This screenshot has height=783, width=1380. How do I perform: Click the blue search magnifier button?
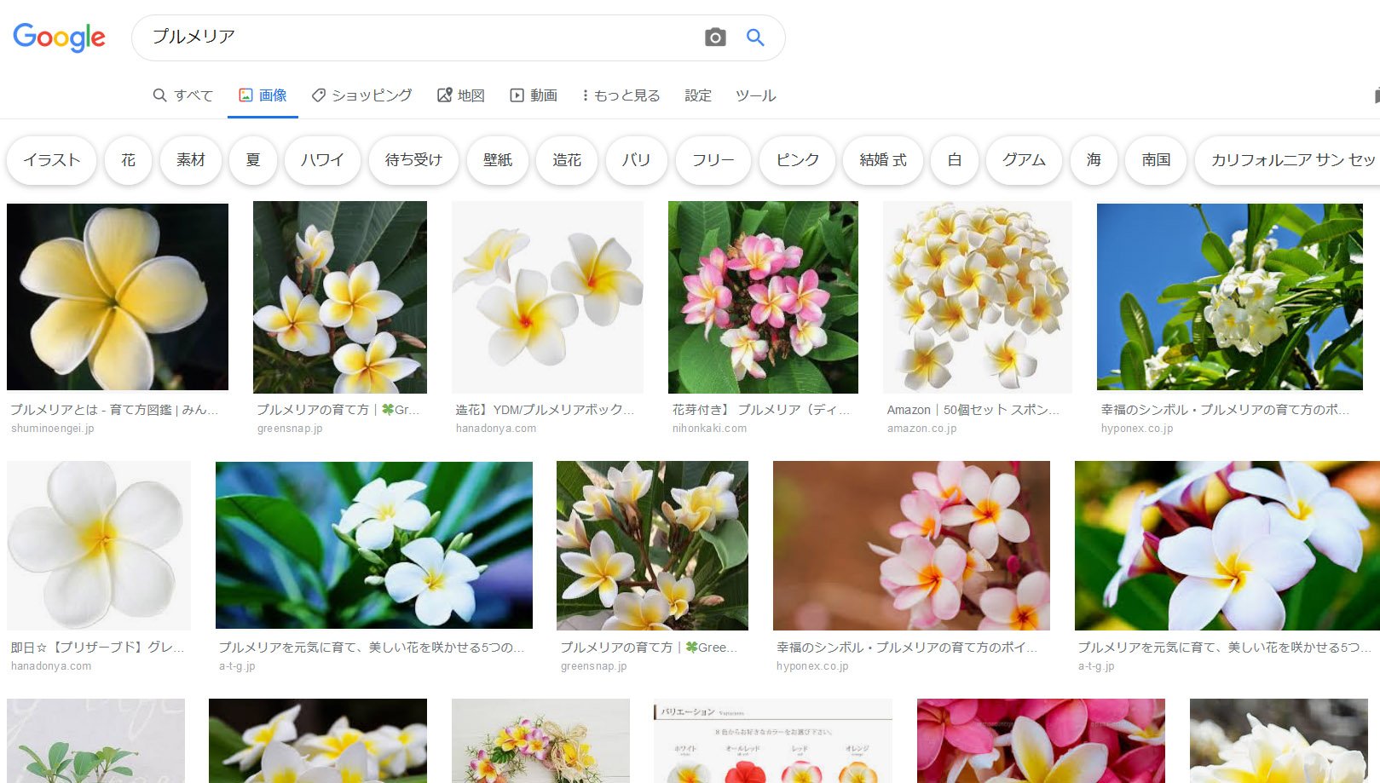pyautogui.click(x=755, y=37)
